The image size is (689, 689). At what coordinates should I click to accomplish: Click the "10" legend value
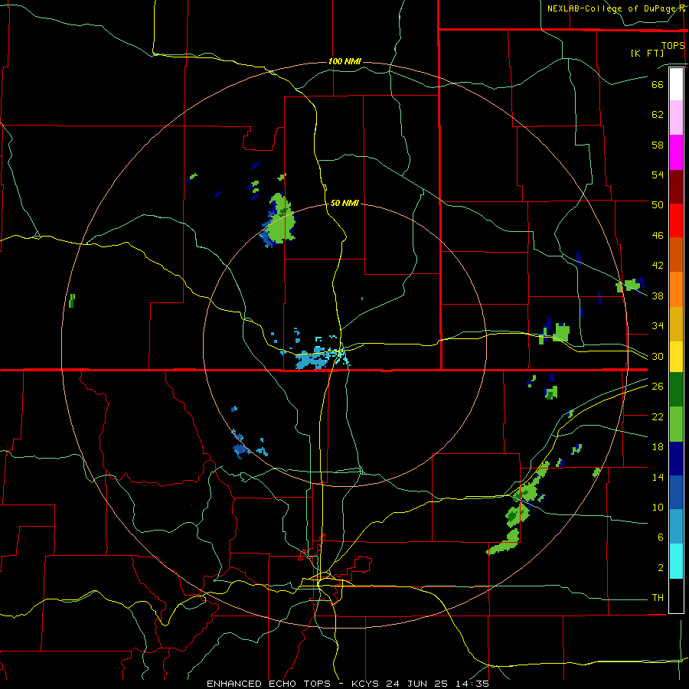tap(658, 507)
